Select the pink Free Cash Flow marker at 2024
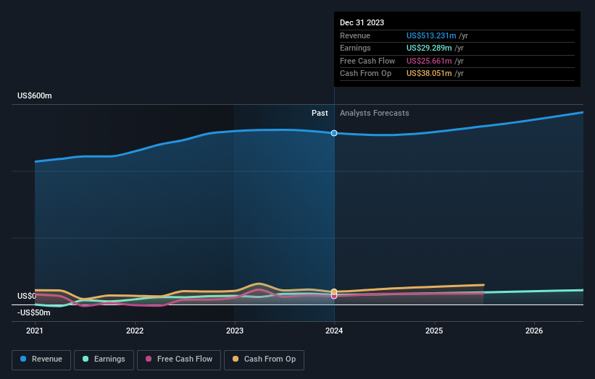 coord(334,296)
